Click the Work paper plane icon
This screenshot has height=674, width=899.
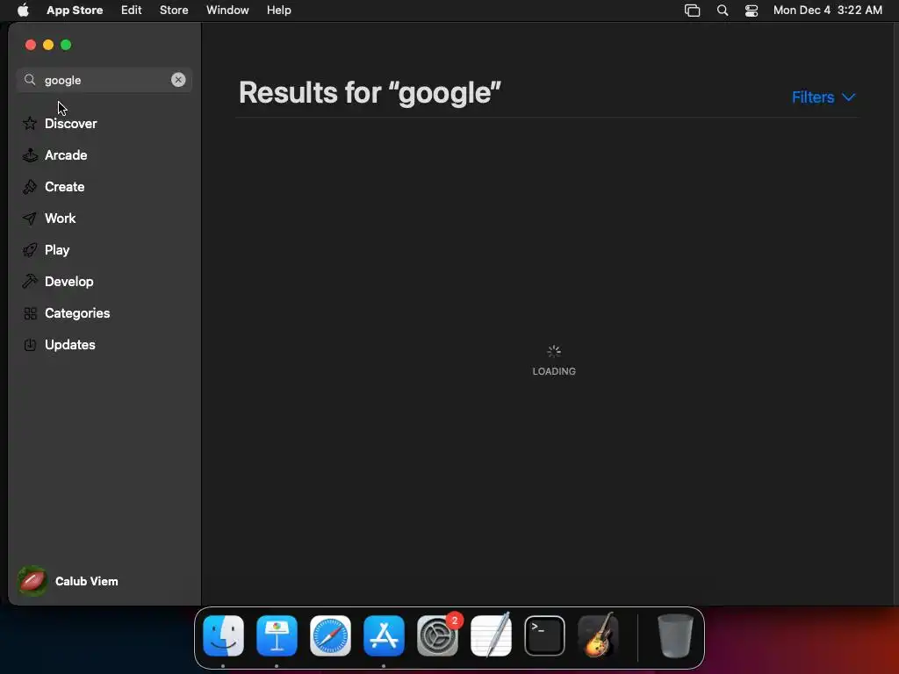point(30,218)
